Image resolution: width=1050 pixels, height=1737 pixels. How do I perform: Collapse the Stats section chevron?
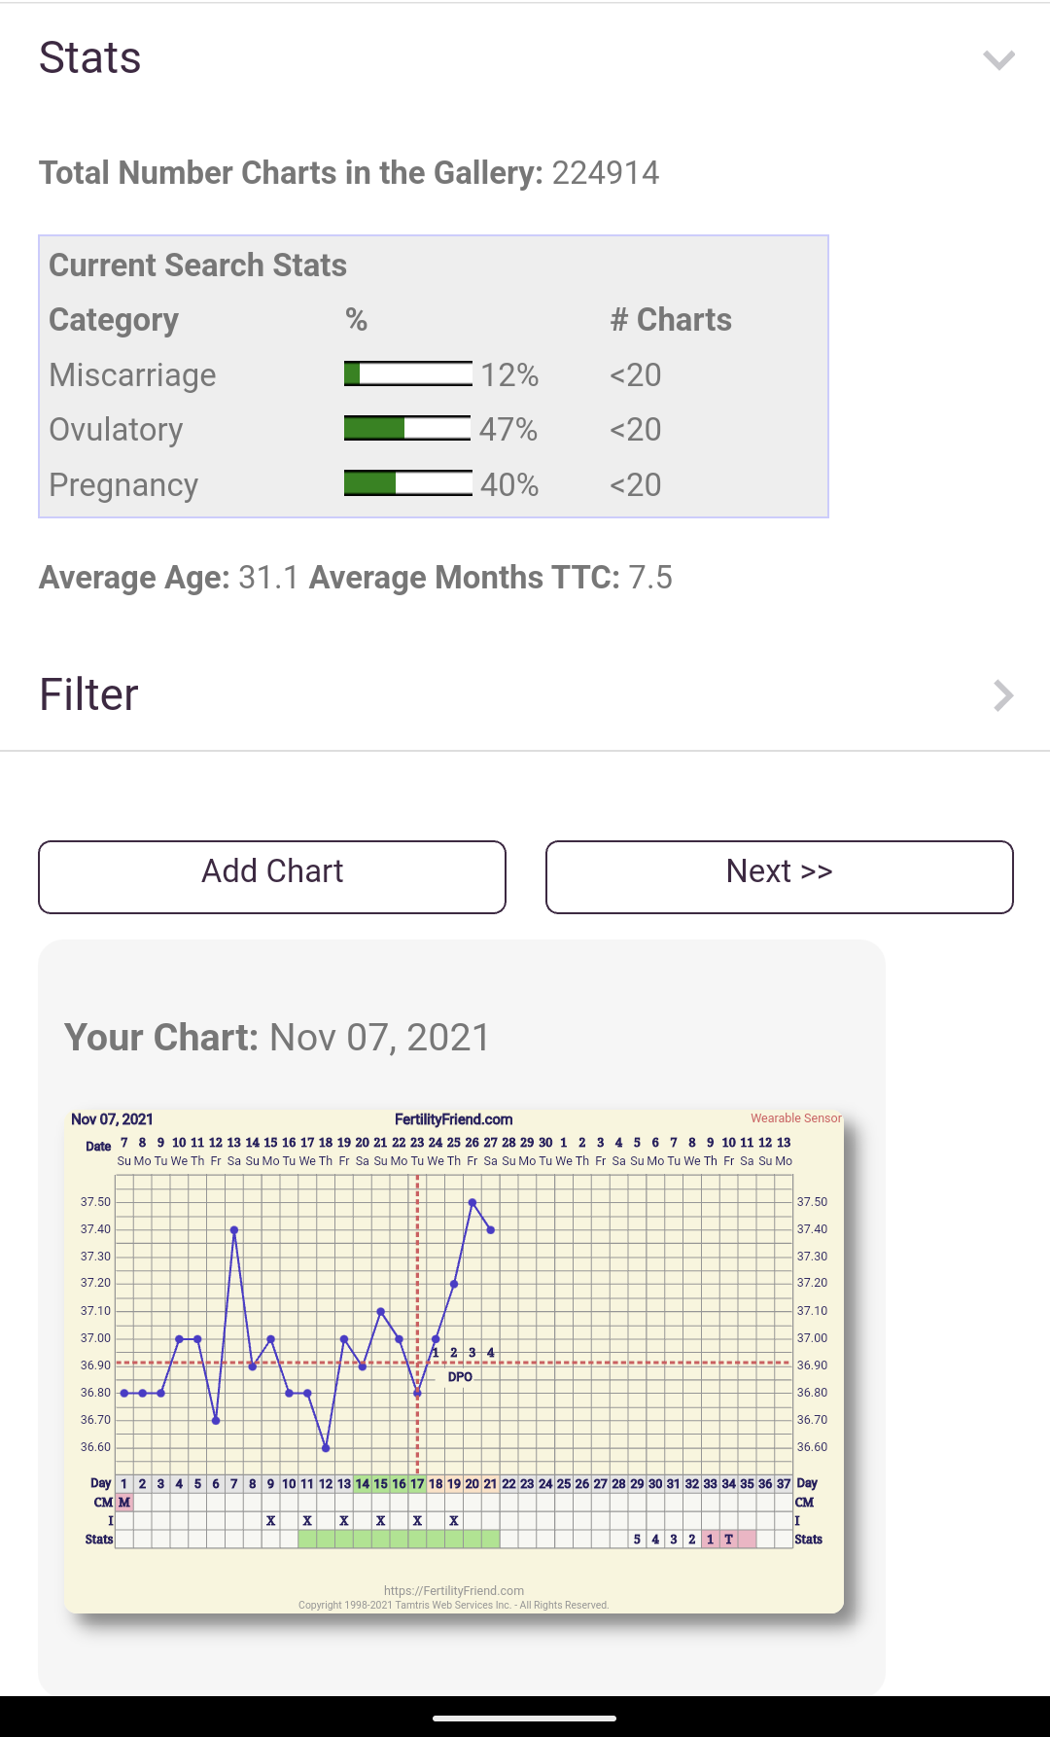click(998, 60)
